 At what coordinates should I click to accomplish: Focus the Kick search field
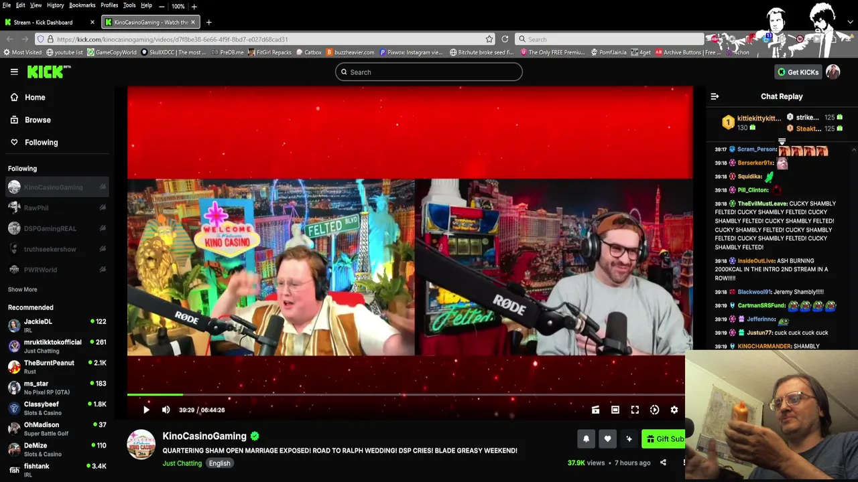(x=429, y=72)
